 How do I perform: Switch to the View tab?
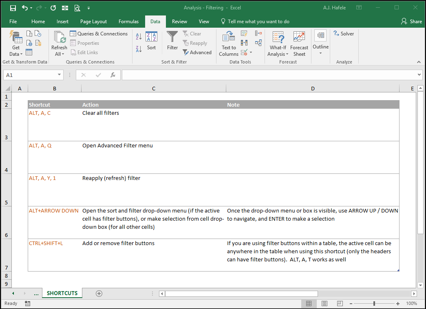(x=204, y=22)
